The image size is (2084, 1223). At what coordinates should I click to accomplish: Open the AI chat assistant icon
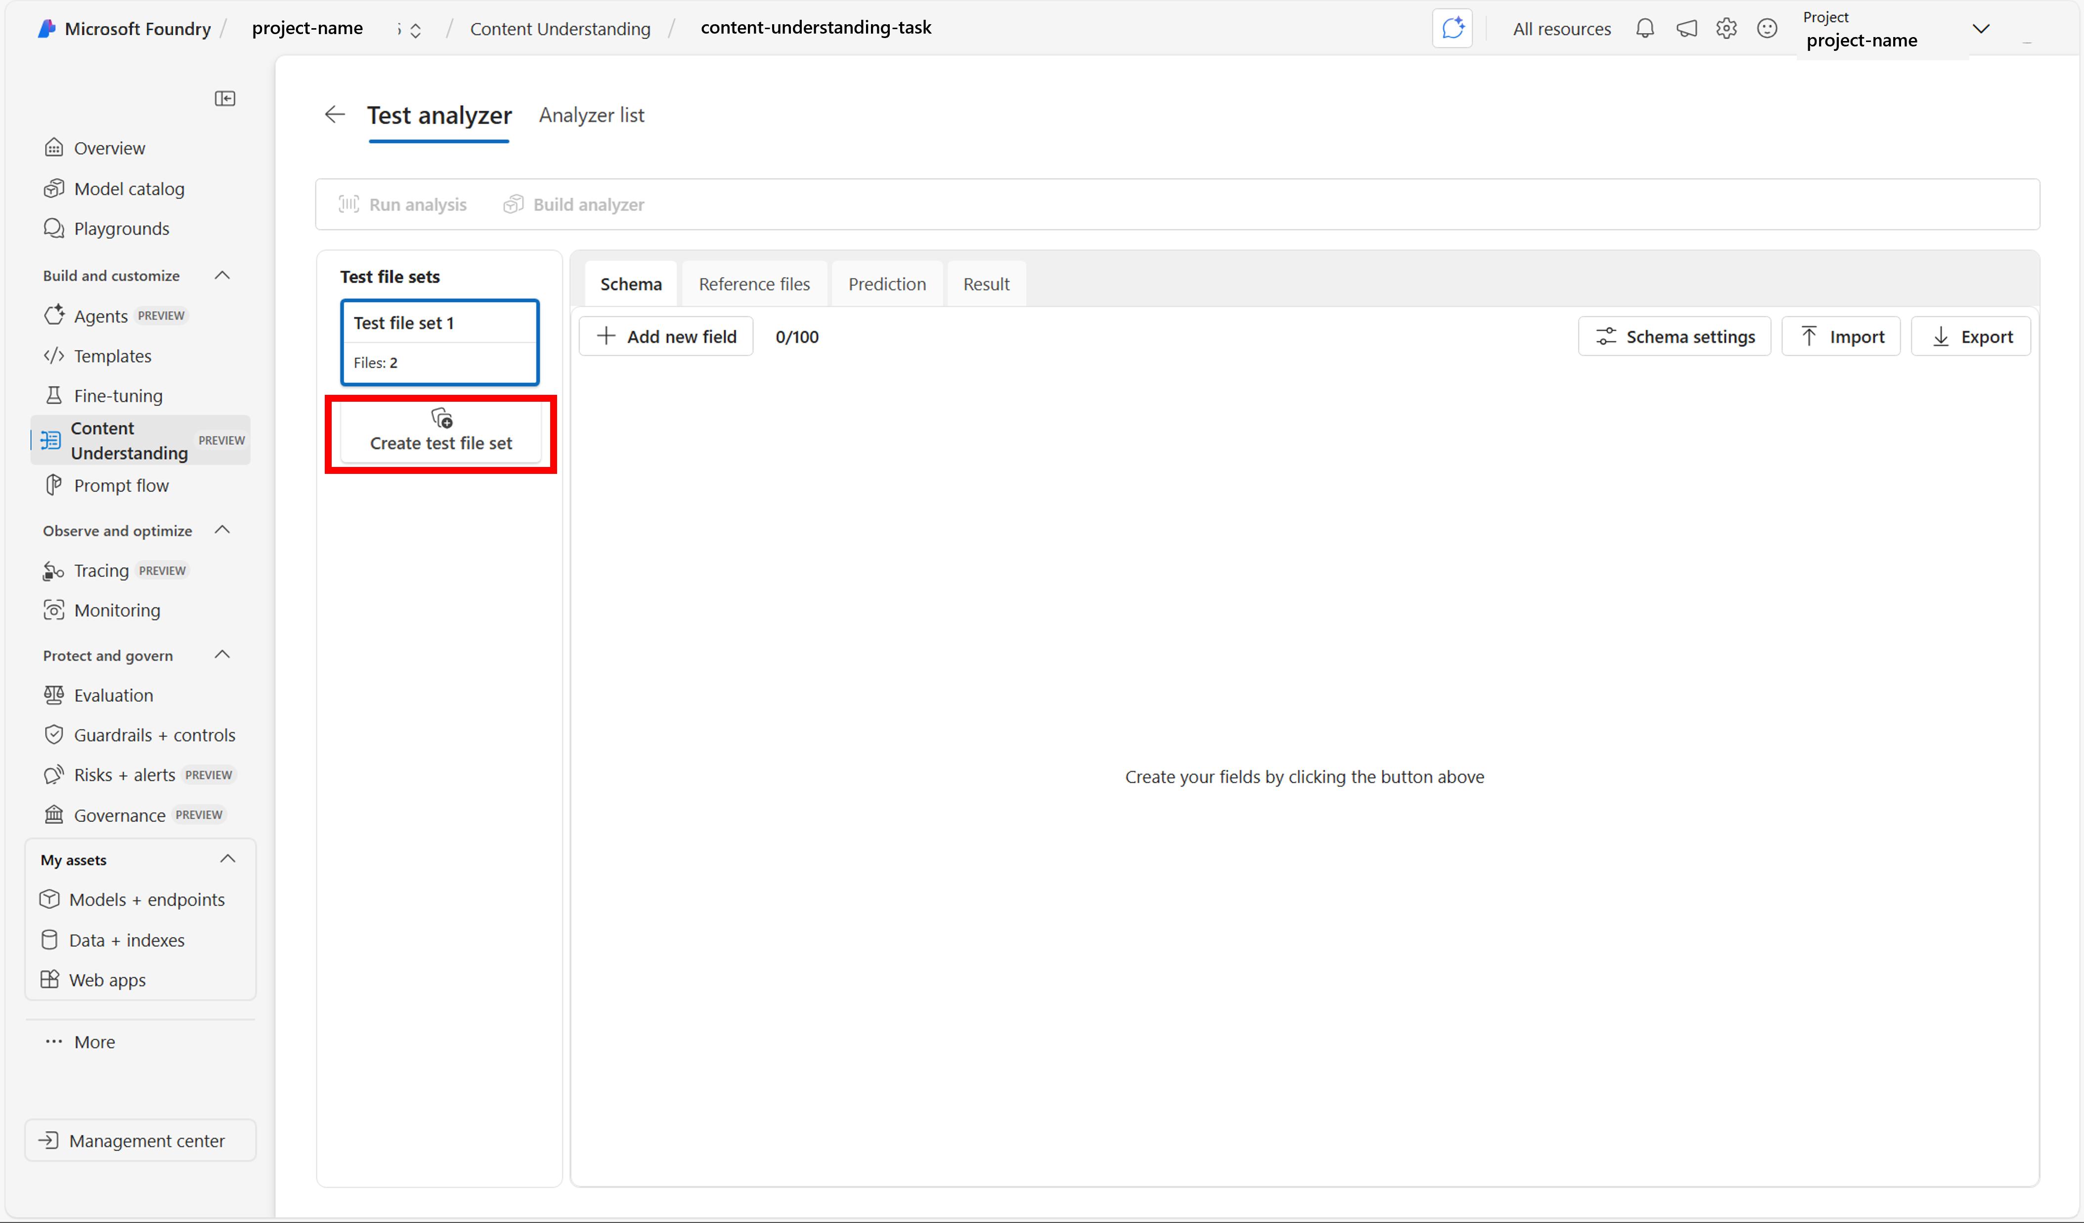(1452, 28)
